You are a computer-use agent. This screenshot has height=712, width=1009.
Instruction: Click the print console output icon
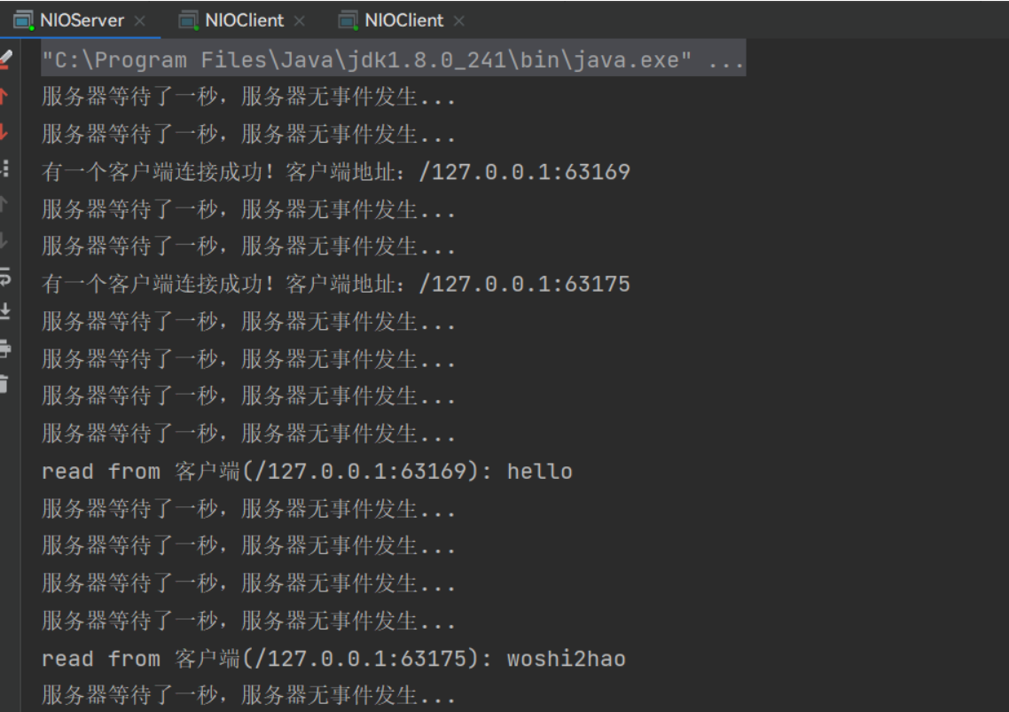point(4,348)
